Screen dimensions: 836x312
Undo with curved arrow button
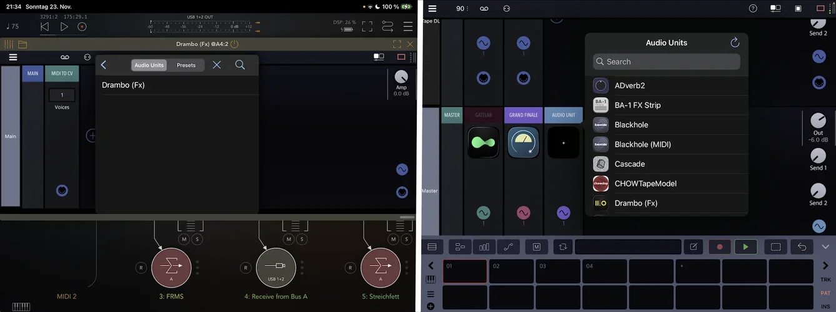pos(802,246)
